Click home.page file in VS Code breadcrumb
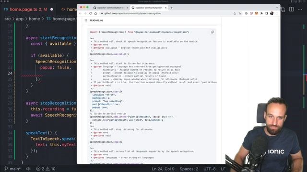This screenshot has height=172, width=307. (62, 19)
